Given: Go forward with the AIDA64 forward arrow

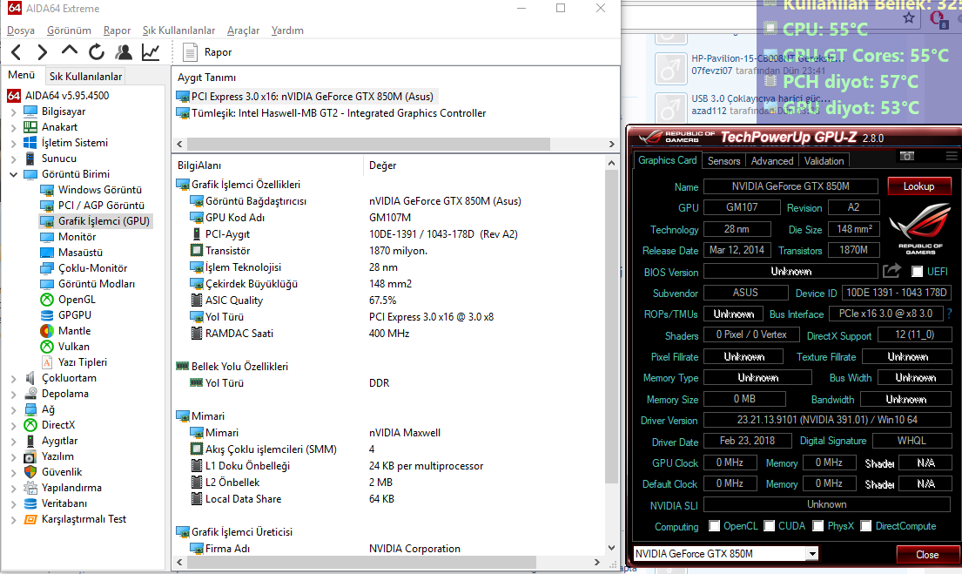Looking at the screenshot, I should (43, 53).
